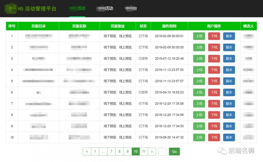Take row 3 offline with 下线
This screenshot has height=162, width=263.
[x=214, y=59]
